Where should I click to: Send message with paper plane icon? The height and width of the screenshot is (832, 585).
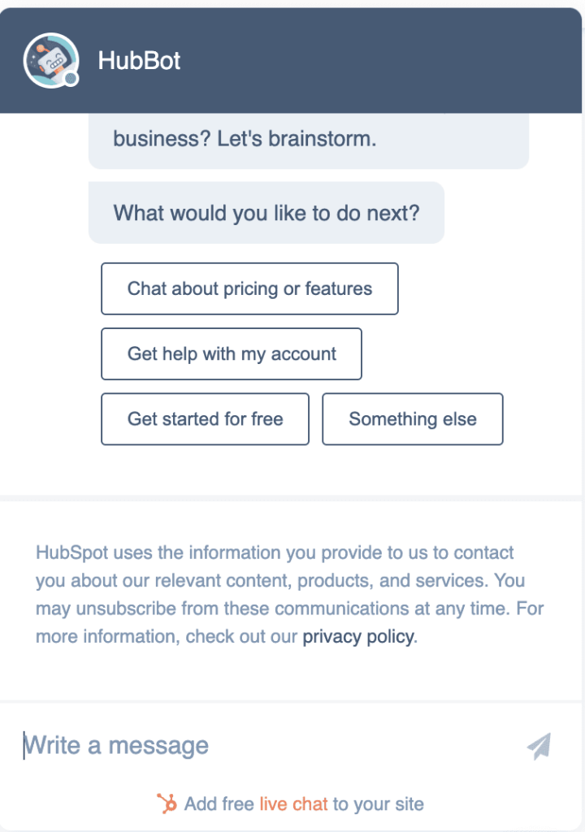[539, 746]
